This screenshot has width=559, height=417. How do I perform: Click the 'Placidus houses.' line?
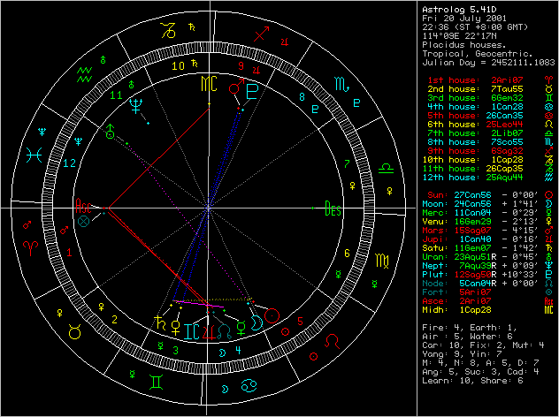tap(464, 45)
